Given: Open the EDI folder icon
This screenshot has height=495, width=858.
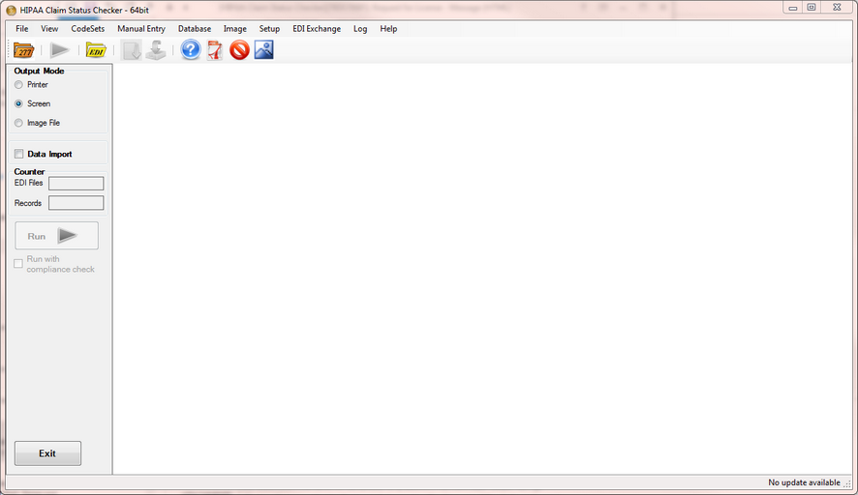Looking at the screenshot, I should click(x=96, y=50).
